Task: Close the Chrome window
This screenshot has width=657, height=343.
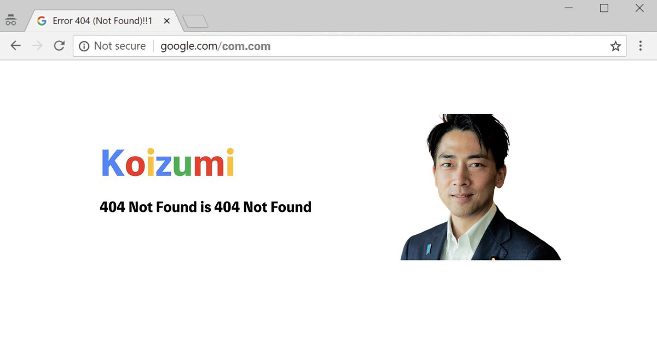Action: [639, 8]
